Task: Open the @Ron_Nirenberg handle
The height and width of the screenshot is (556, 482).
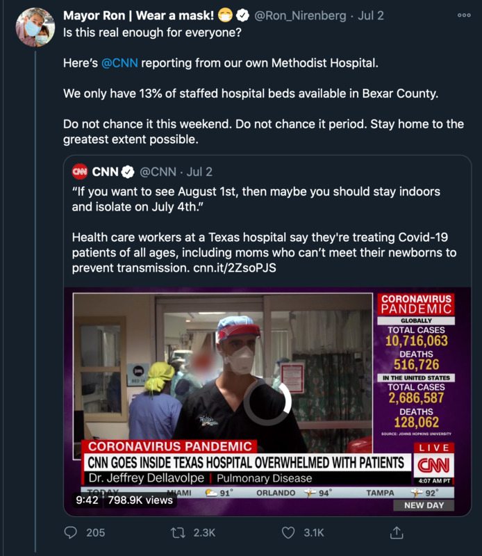Action: 299,15
